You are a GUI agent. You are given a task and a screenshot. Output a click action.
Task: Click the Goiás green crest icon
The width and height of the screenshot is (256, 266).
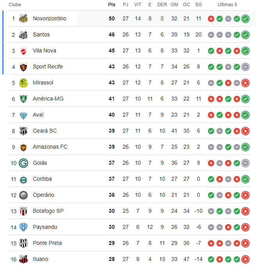(x=23, y=163)
